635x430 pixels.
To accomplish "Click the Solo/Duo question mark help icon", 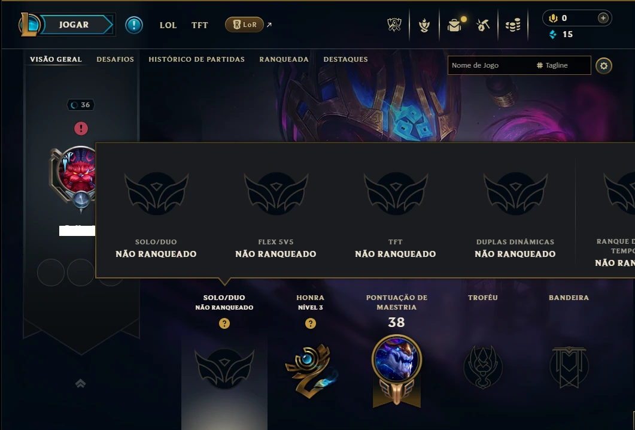I will (x=224, y=323).
